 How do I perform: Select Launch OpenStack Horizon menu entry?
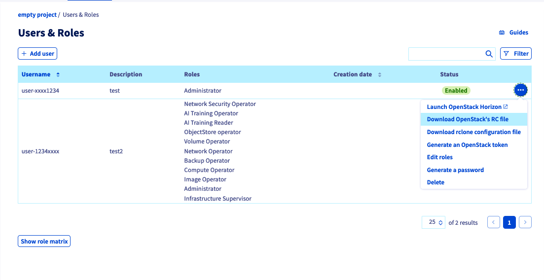click(x=467, y=107)
